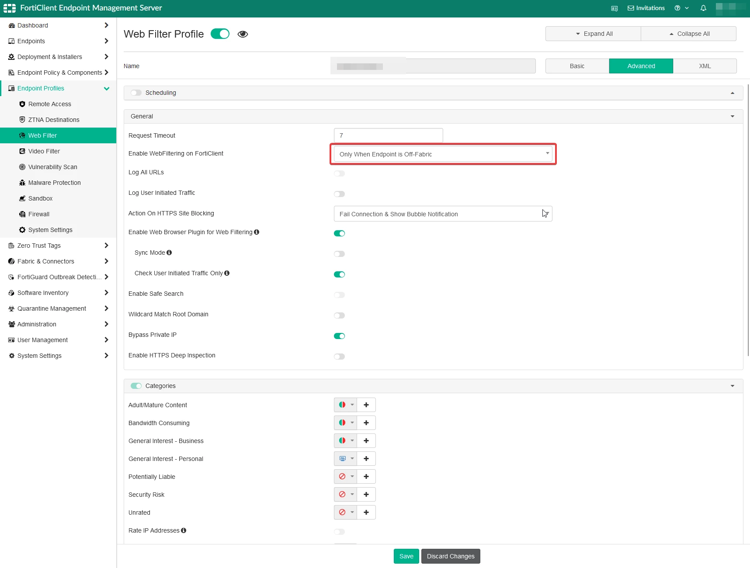Screen dimensions: 750x568
Task: Open Invitations from the top bar
Action: [x=646, y=8]
